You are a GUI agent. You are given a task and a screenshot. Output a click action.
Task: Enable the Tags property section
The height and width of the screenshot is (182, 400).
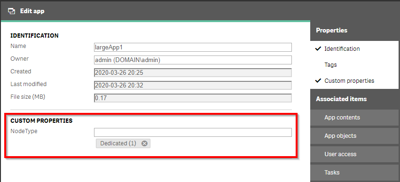click(x=330, y=65)
